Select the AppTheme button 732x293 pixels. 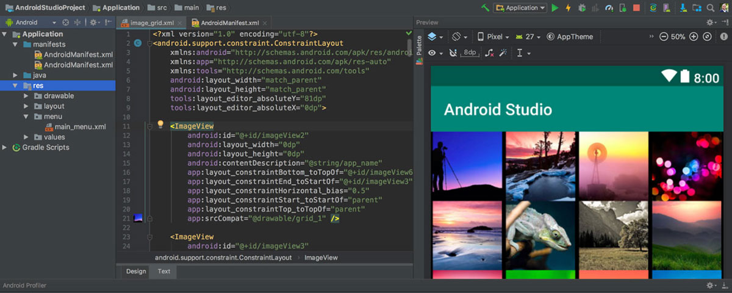(x=570, y=37)
